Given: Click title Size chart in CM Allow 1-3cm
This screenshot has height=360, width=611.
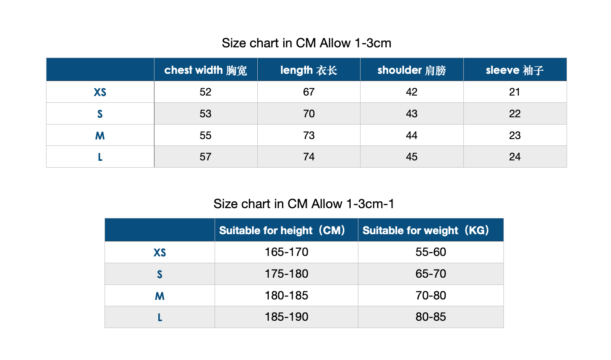Looking at the screenshot, I should (x=306, y=43).
